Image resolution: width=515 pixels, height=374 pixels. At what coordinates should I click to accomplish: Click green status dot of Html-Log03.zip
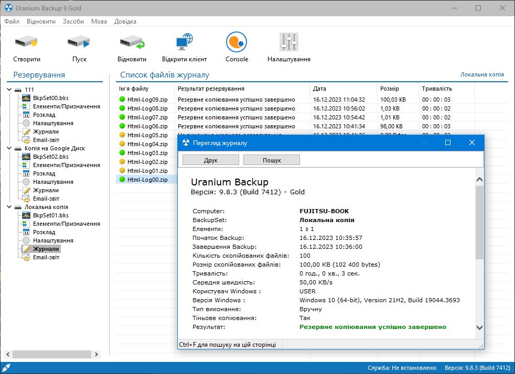tap(122, 152)
